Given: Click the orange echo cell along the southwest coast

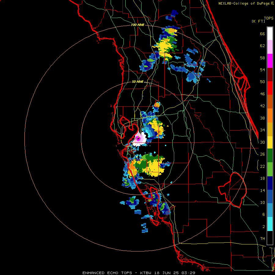Looking at the screenshot, I should (x=132, y=166).
